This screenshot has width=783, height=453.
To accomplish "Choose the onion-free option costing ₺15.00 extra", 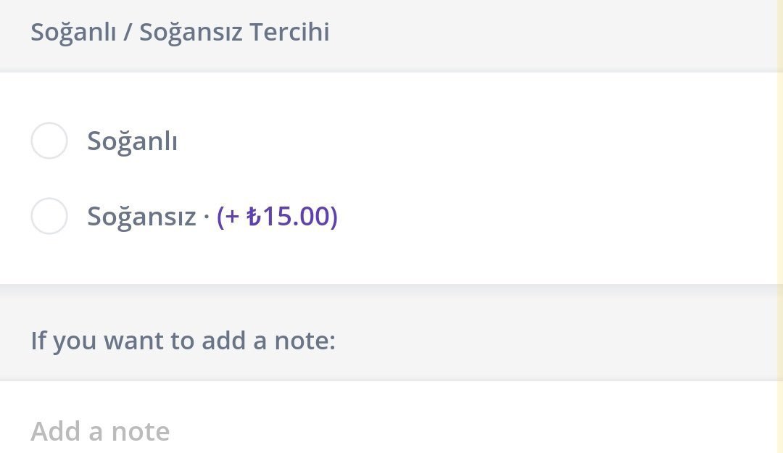I will click(x=49, y=216).
